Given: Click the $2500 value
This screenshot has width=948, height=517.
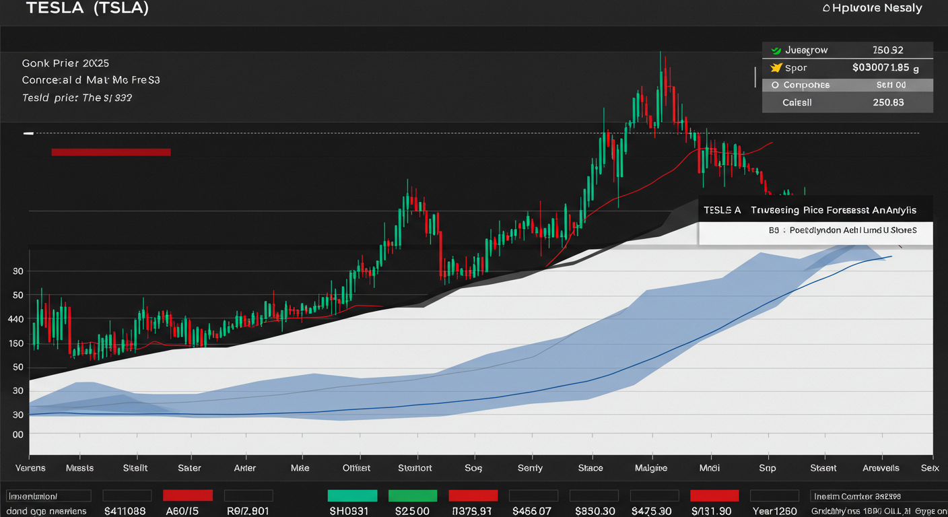Looking at the screenshot, I should (x=412, y=511).
